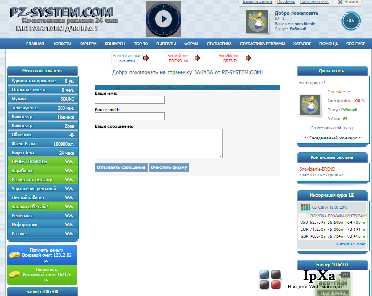The image size is (372, 296).
Task: Click Очистить форму button
Action: [169, 167]
